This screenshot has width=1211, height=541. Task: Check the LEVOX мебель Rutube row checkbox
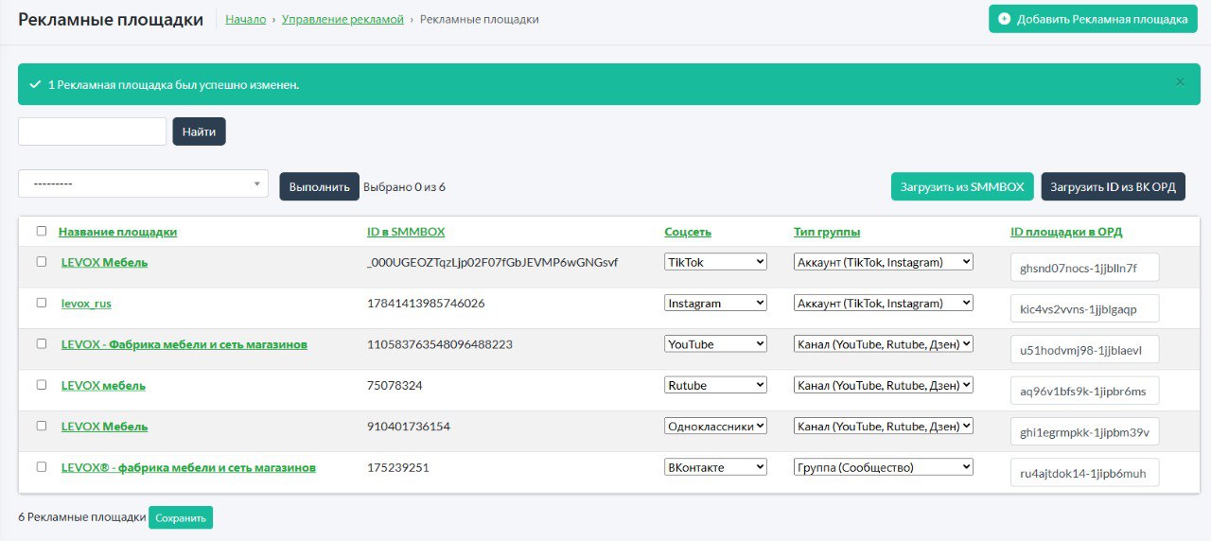point(41,385)
